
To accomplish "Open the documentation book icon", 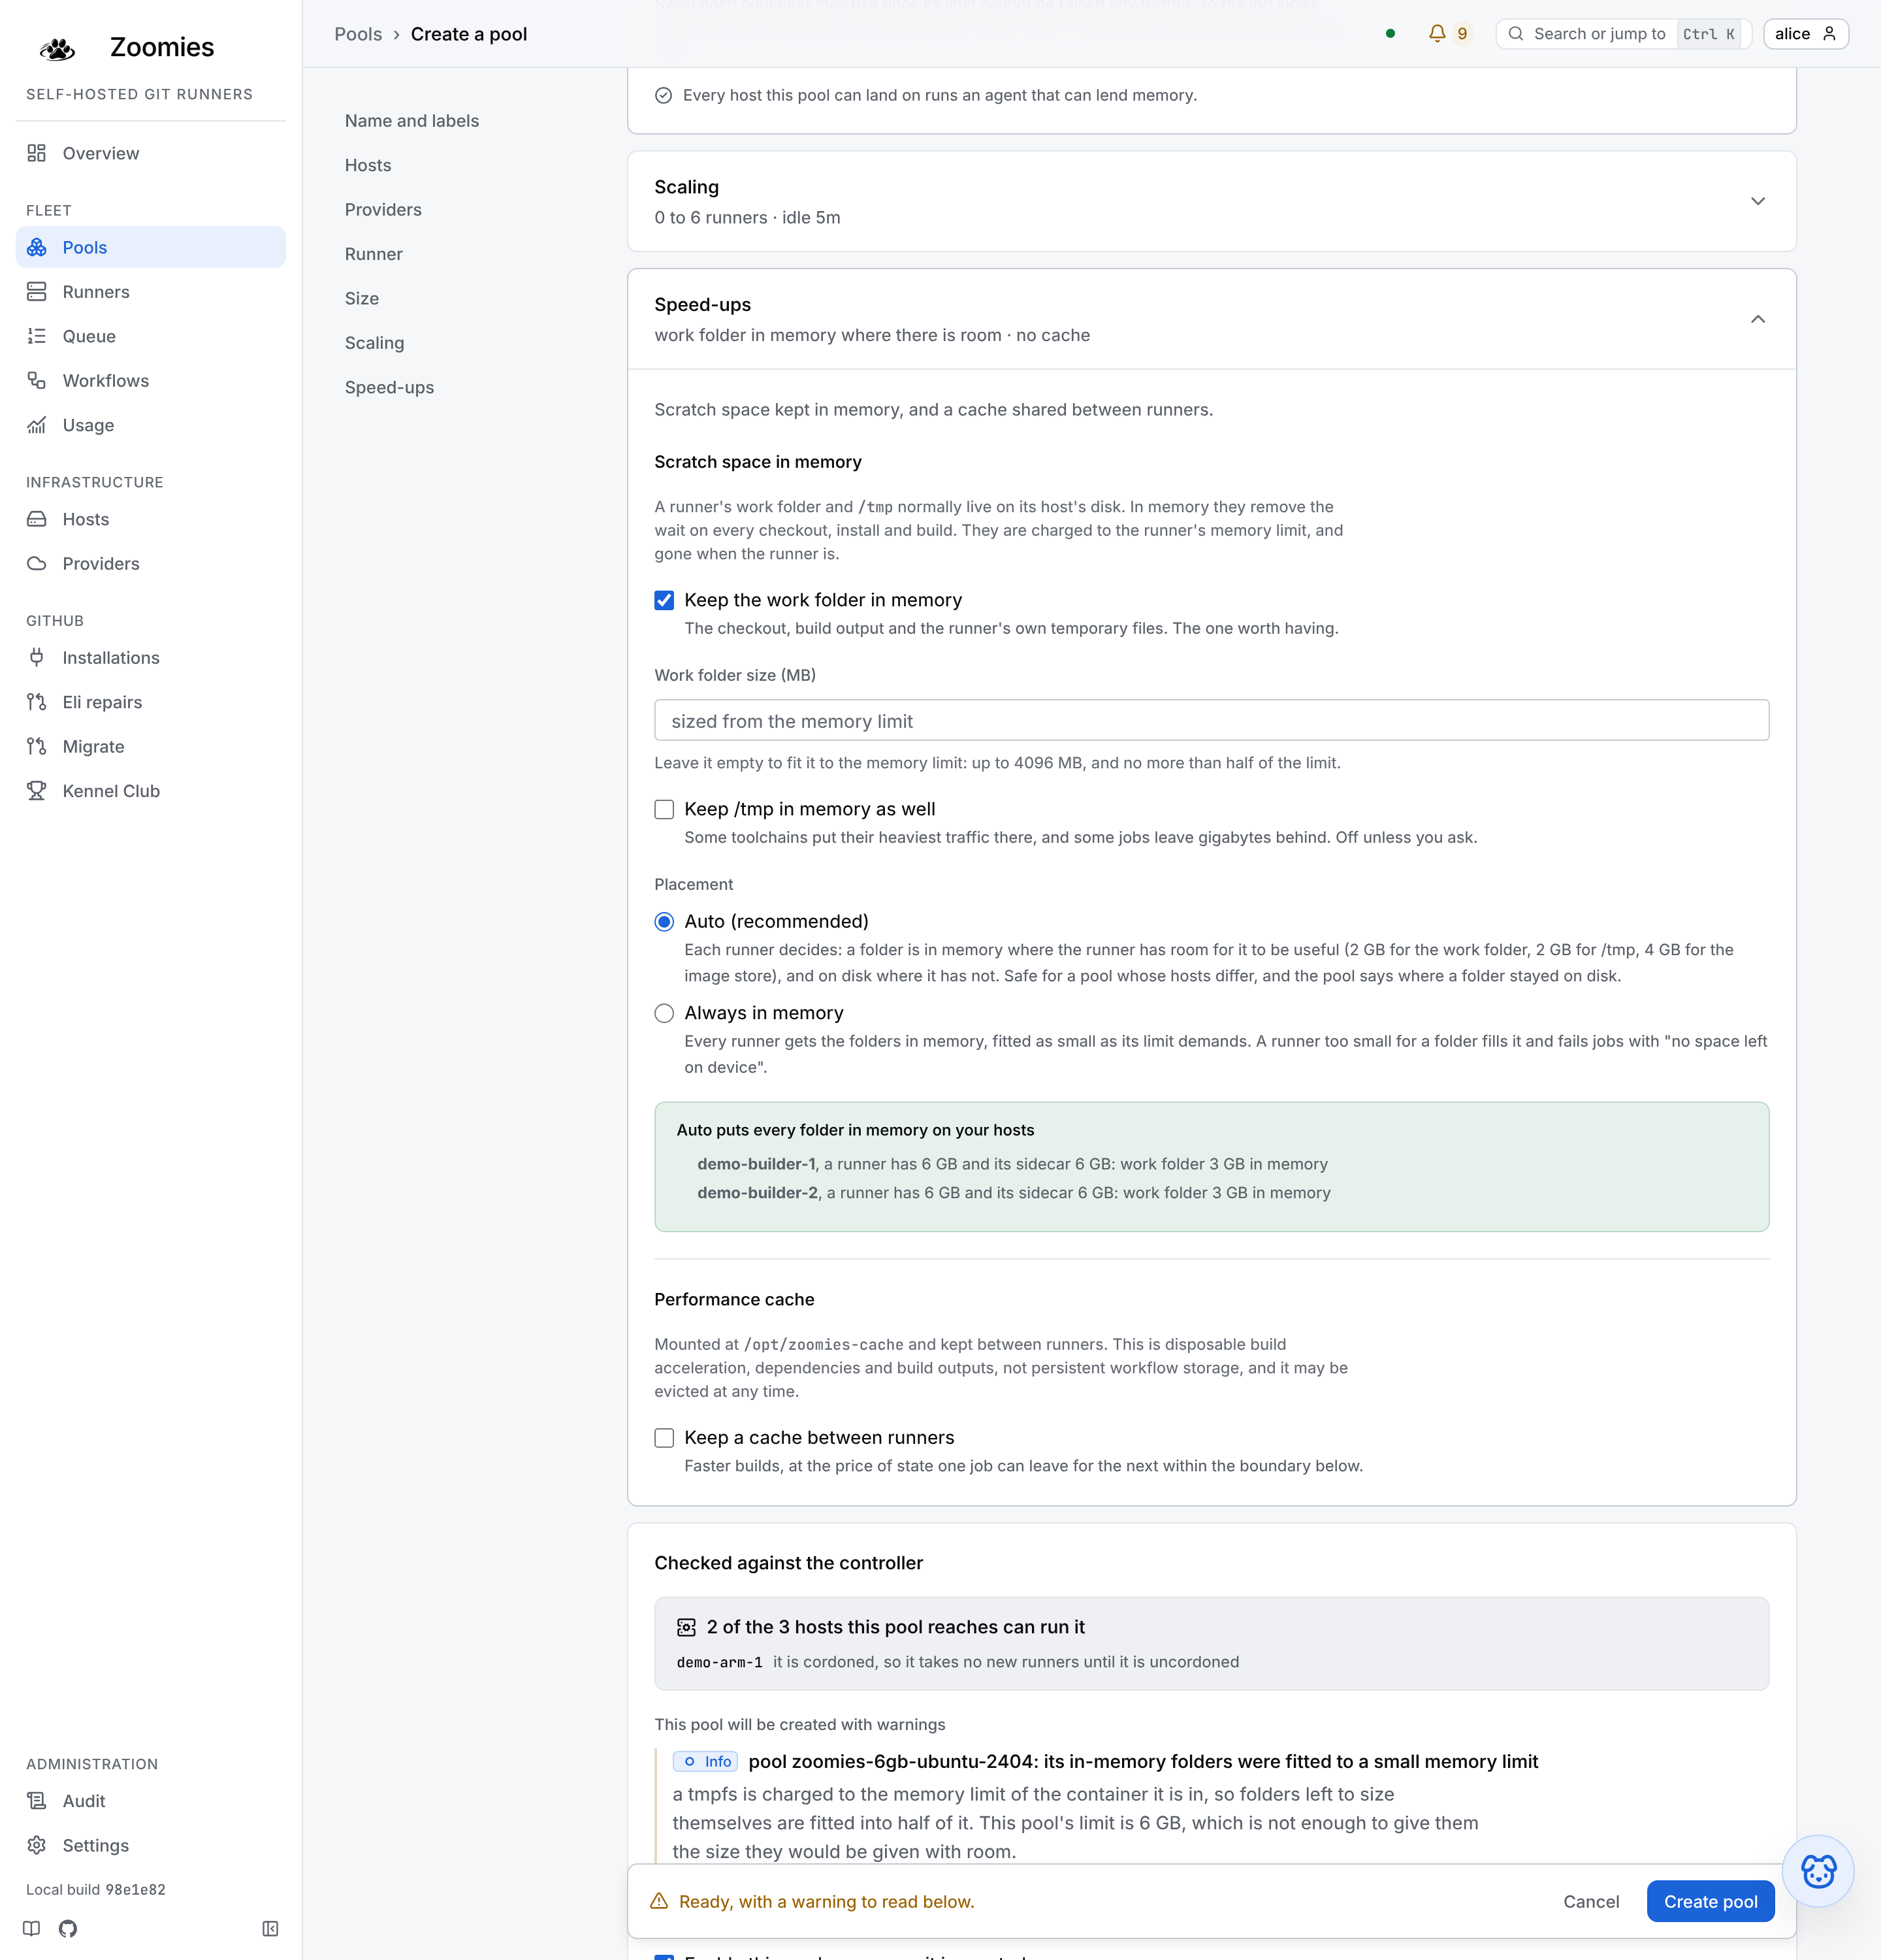I will (32, 1928).
